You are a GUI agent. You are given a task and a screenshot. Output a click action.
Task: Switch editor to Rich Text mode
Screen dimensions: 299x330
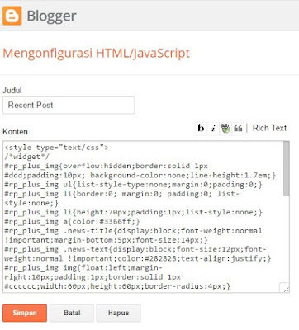coord(269,128)
